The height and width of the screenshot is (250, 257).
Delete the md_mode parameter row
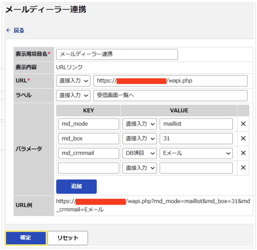click(243, 124)
